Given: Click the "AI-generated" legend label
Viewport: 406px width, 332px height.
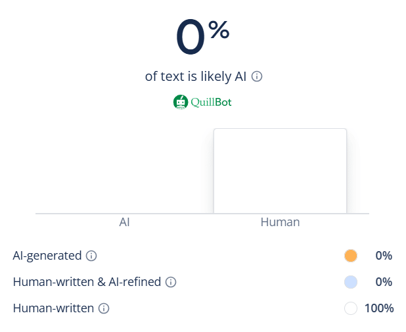Looking at the screenshot, I should click(x=47, y=256).
